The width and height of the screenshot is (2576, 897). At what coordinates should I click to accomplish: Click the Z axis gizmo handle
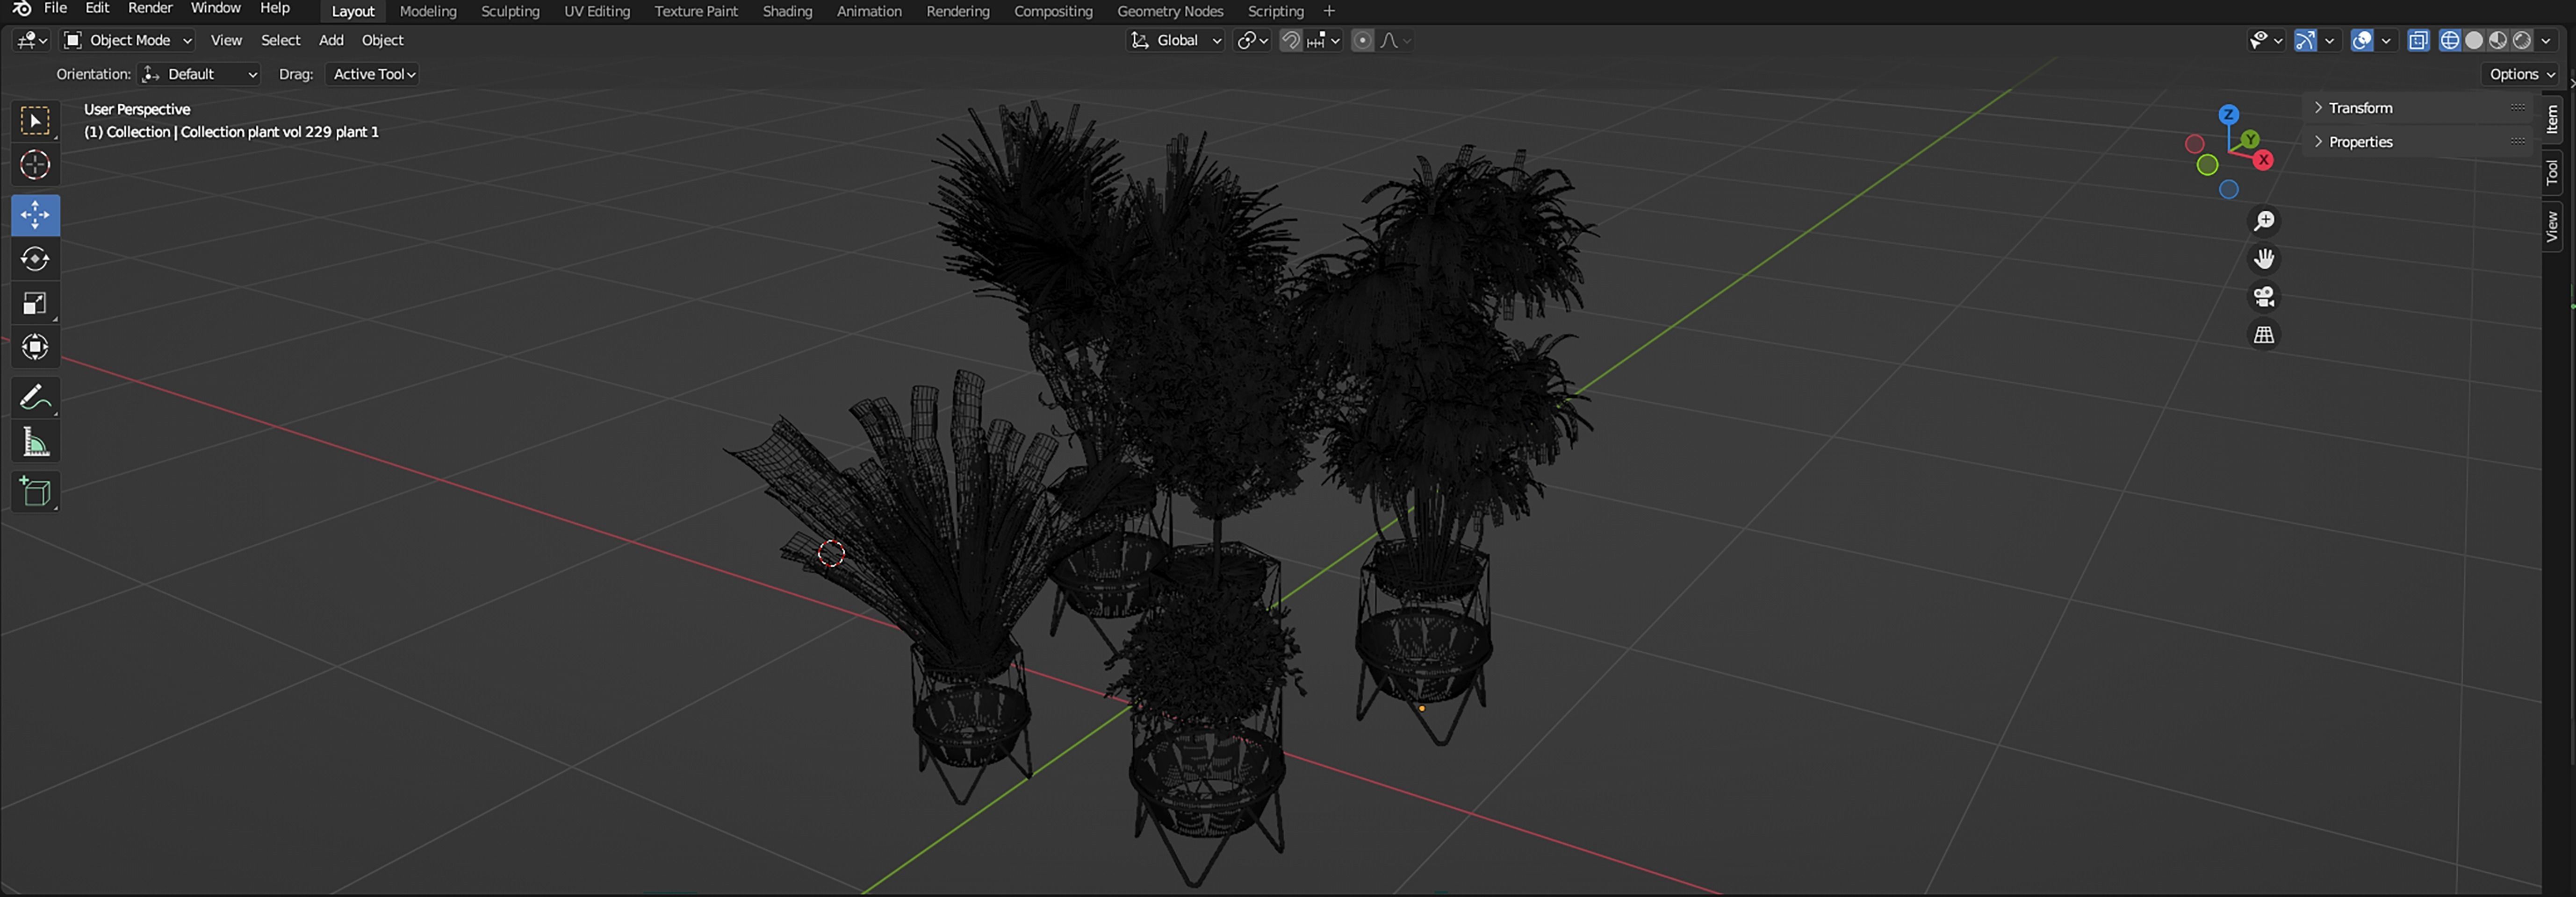click(x=2229, y=115)
